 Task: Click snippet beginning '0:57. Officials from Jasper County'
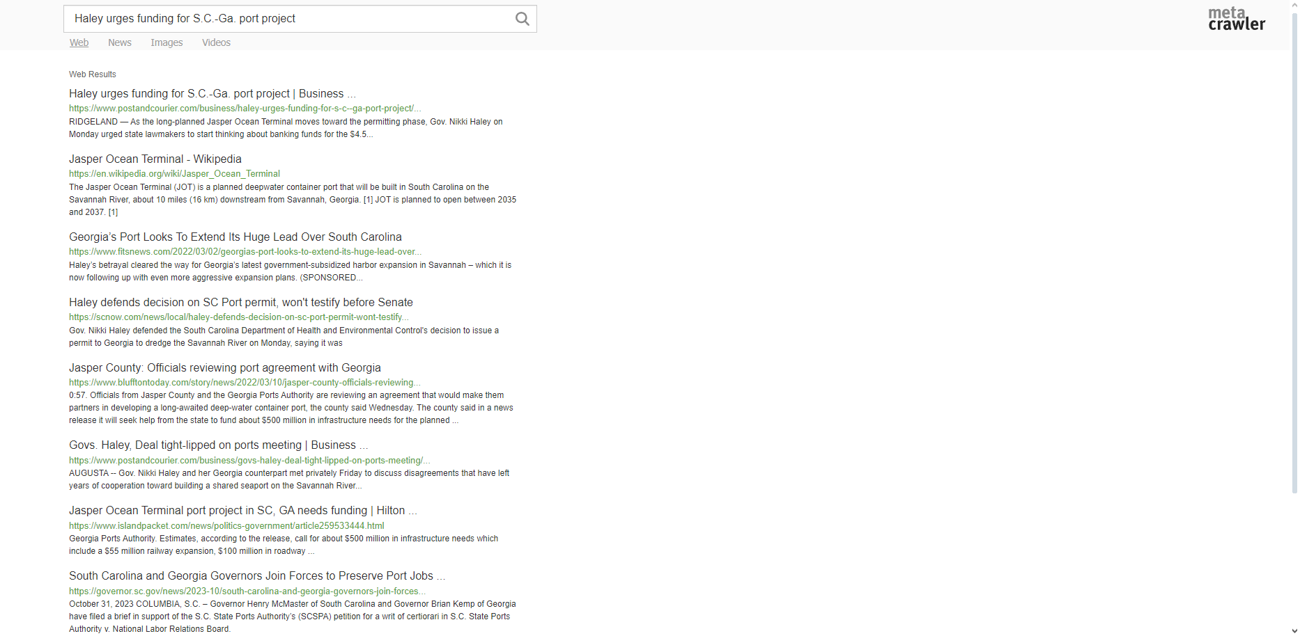point(291,408)
